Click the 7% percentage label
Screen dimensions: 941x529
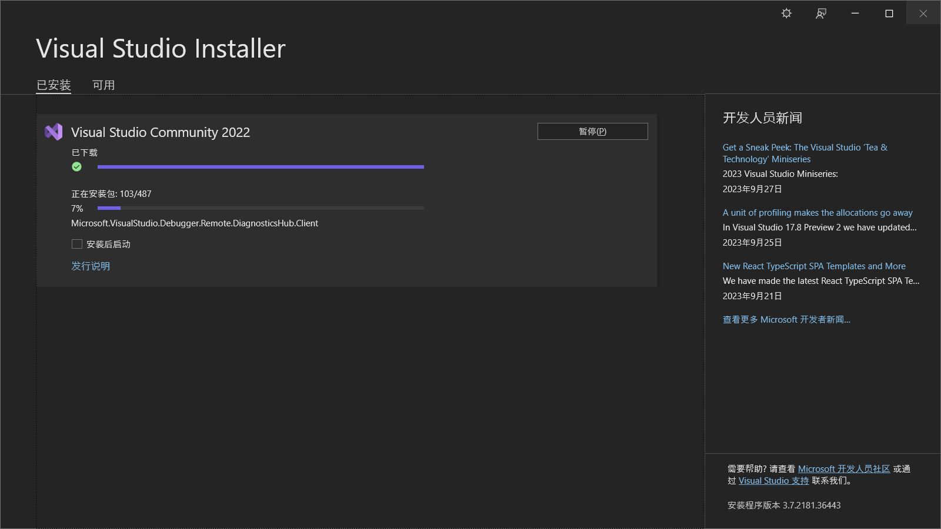[x=77, y=209]
